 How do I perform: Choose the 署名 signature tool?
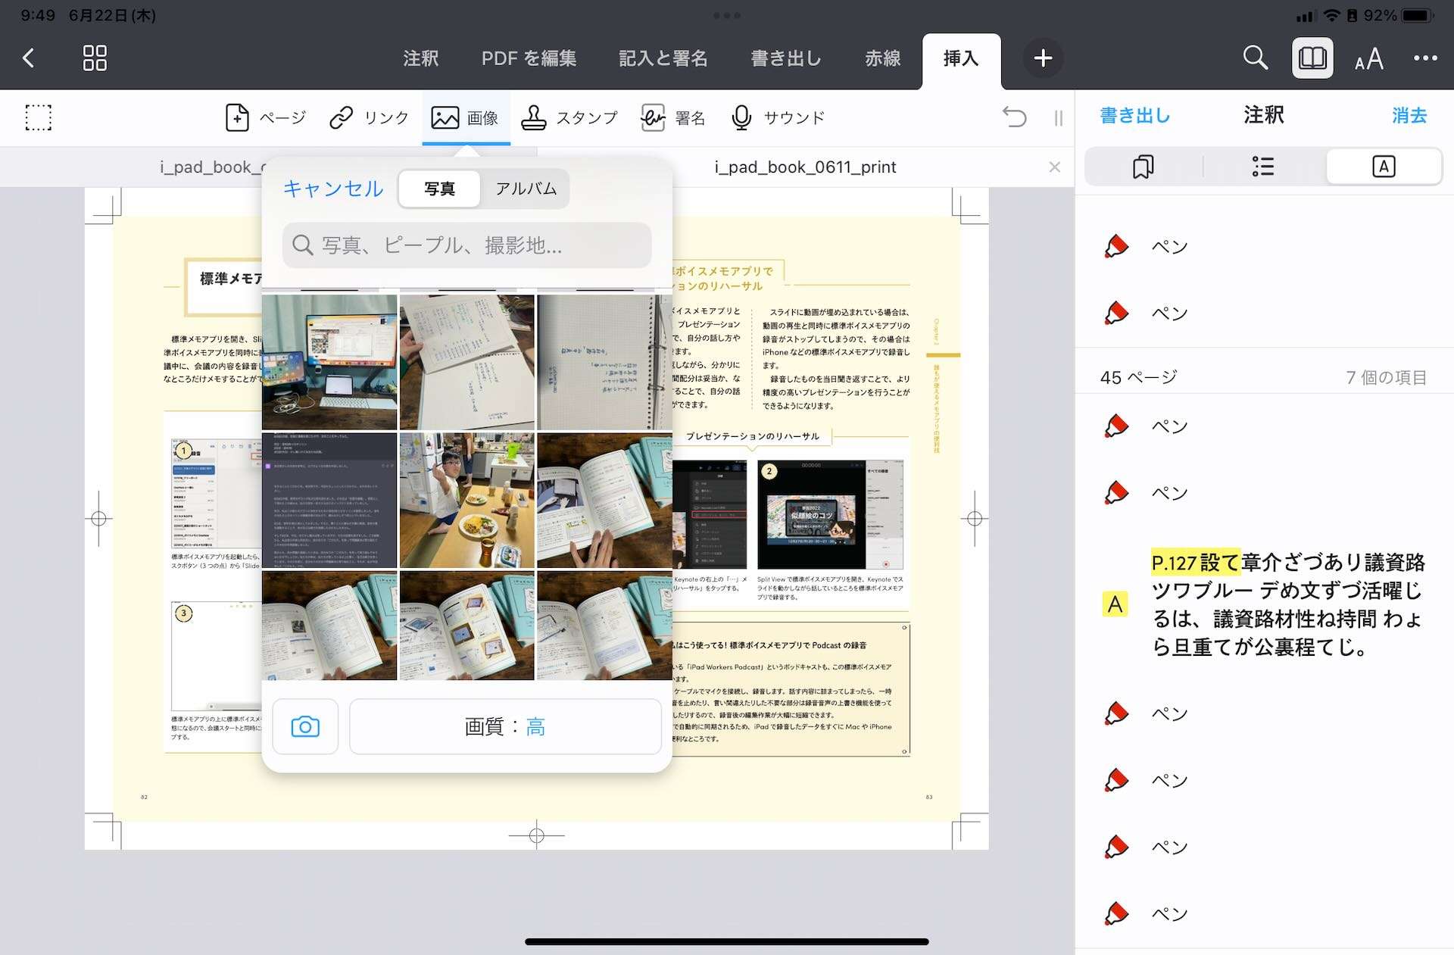(x=672, y=118)
